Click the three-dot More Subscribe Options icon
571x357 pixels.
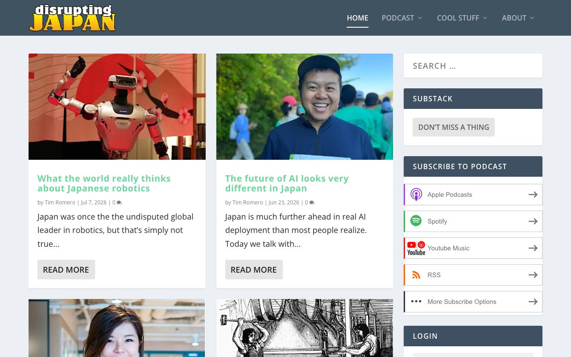point(416,301)
